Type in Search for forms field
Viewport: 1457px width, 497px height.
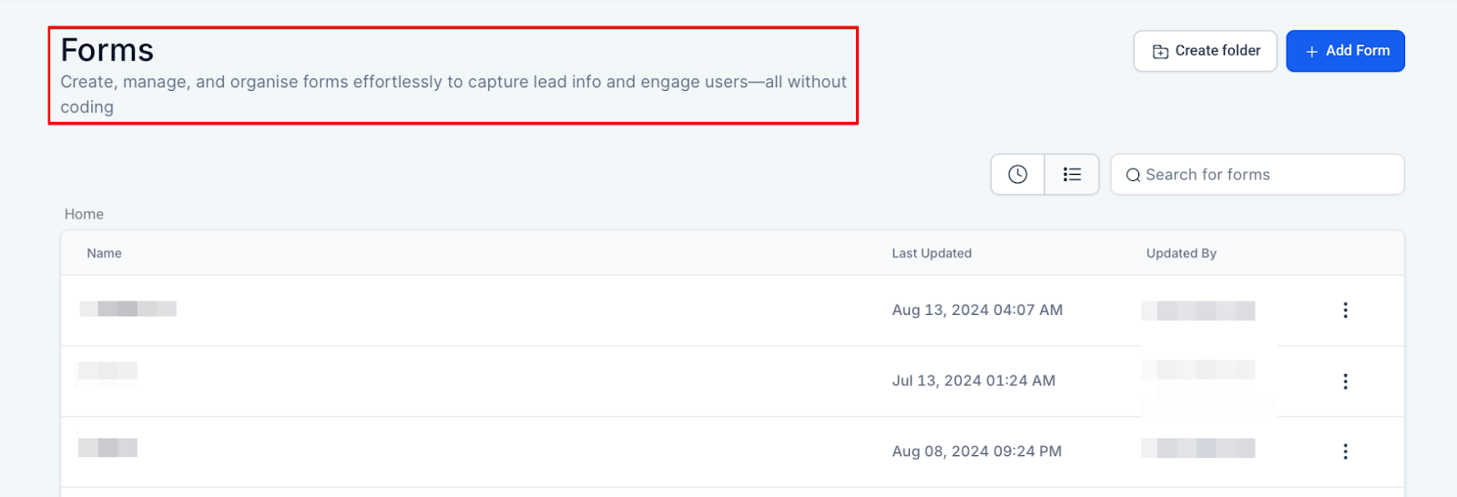[1266, 175]
